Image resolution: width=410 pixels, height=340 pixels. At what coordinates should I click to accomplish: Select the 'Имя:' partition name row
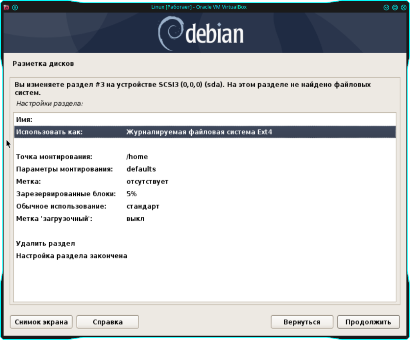click(x=205, y=119)
